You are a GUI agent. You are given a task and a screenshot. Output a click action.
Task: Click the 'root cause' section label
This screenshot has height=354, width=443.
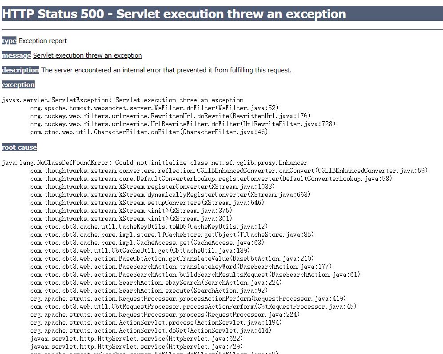(19, 147)
